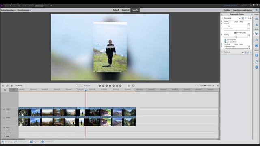Open the Medien hinzufügen dropdown
The width and height of the screenshot is (260, 146).
point(9,10)
